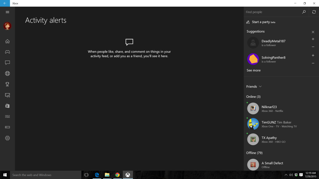This screenshot has height=179, width=319.
Task: View Achievements via the trophy icon
Action: pyautogui.click(x=7, y=84)
